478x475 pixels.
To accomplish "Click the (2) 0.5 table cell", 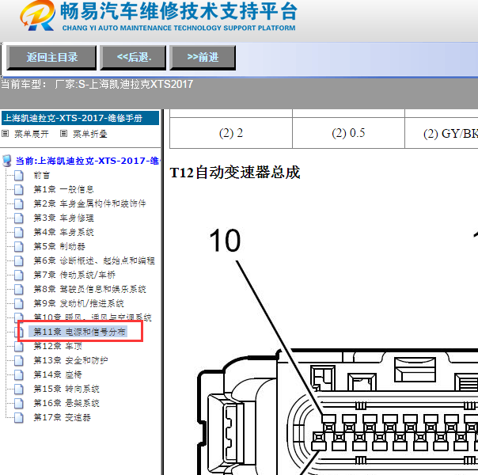I will pyautogui.click(x=348, y=133).
